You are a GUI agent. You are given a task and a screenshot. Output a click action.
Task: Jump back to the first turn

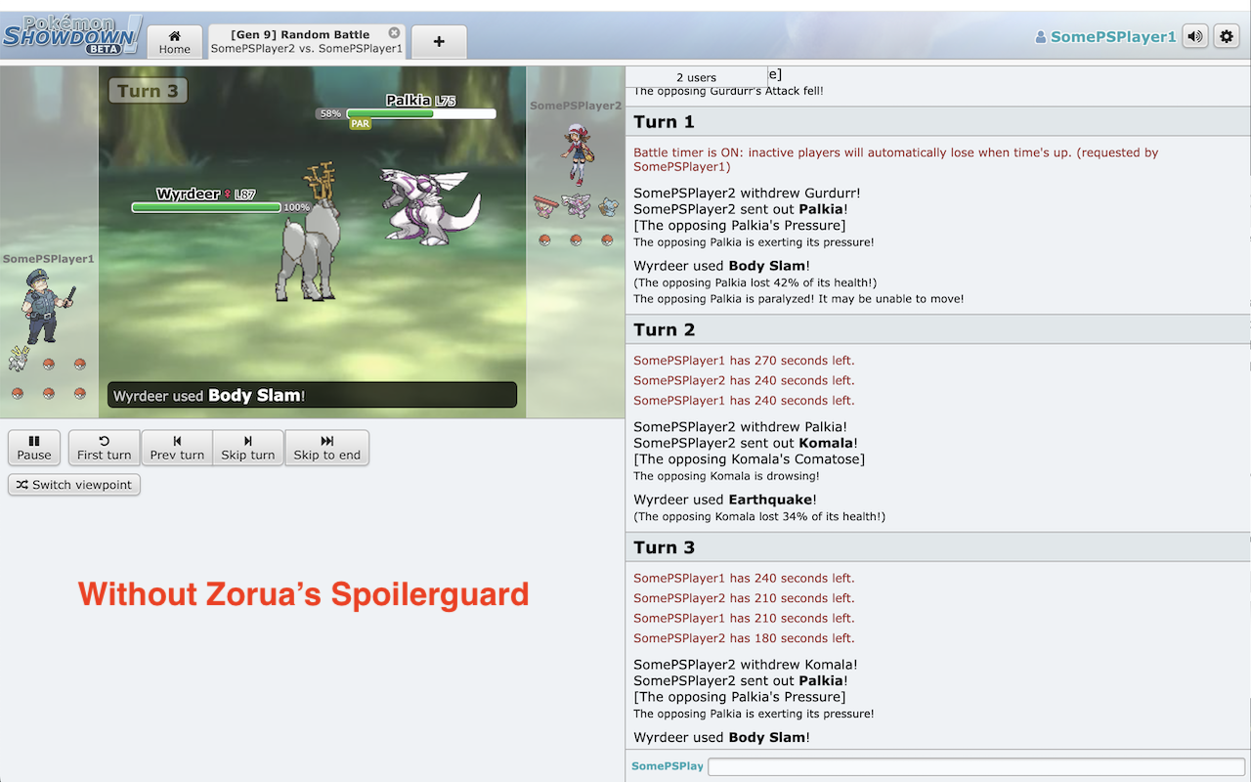105,448
